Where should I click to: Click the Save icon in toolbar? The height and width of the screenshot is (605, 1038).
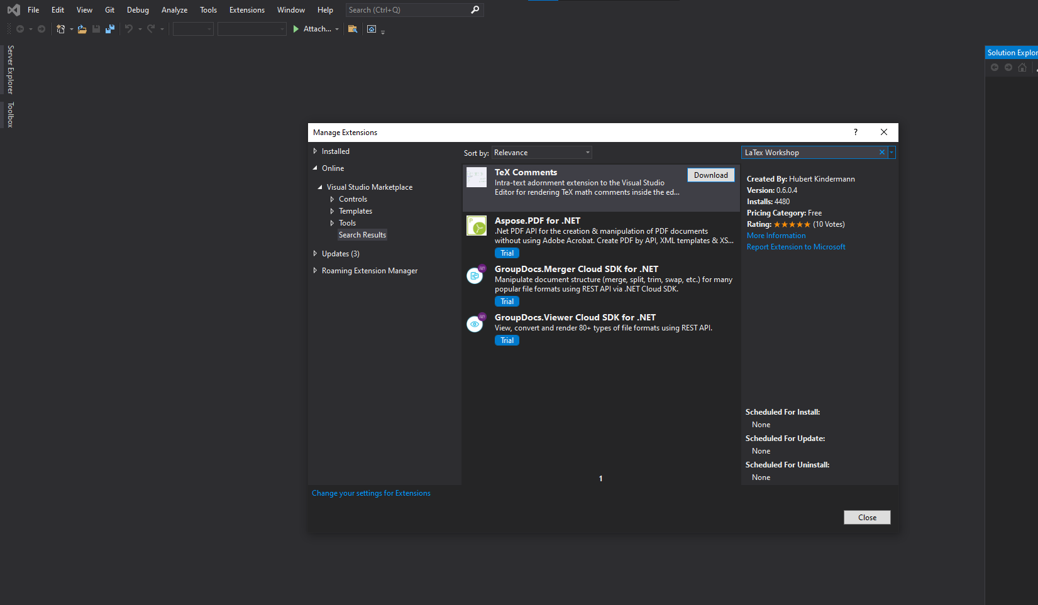click(x=96, y=29)
